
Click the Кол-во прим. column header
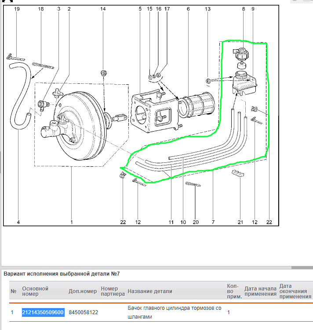click(234, 291)
